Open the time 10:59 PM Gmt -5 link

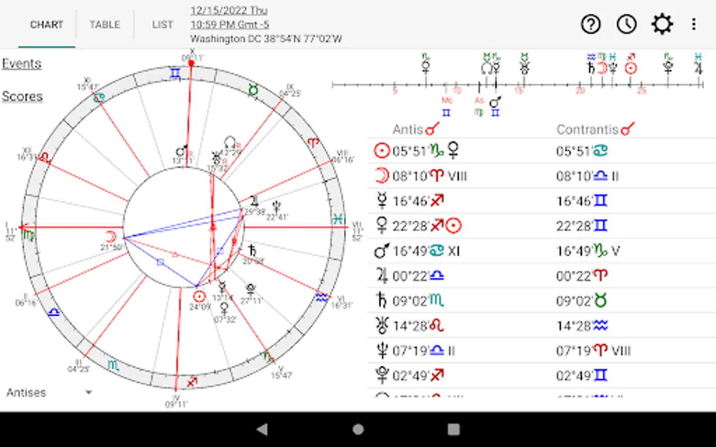click(x=230, y=24)
